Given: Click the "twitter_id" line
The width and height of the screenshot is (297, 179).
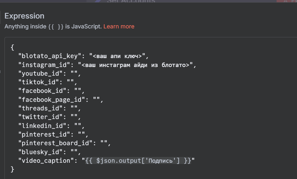Looking at the screenshot, I should 50,117.
